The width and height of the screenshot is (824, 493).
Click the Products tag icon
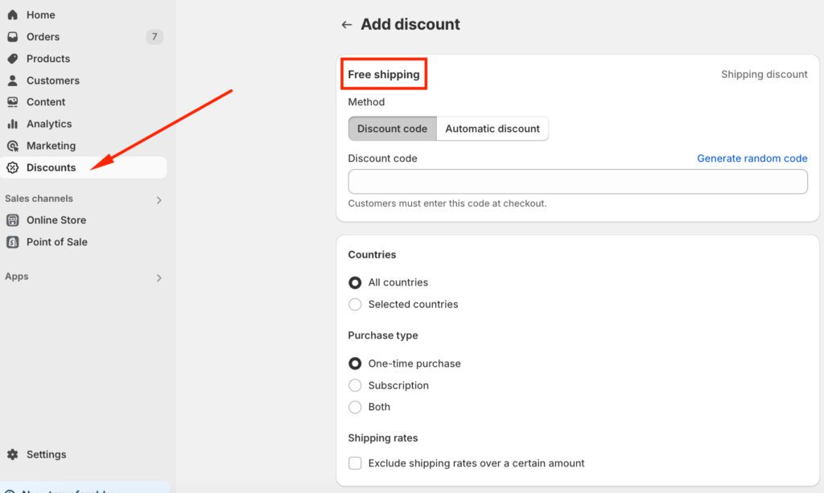pos(12,59)
